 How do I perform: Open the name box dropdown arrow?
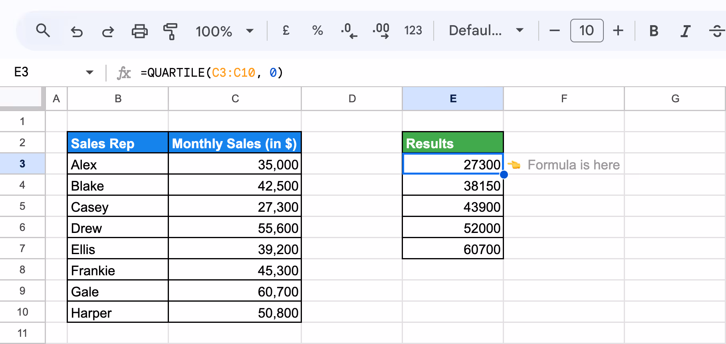89,72
